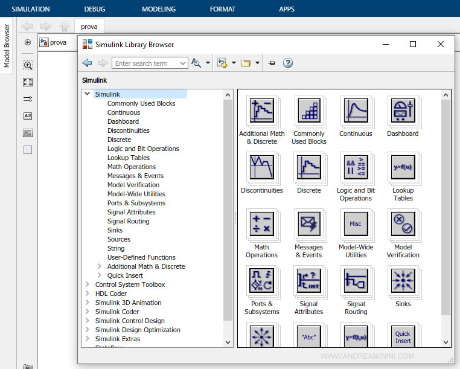Open the search term dropdown list

[x=184, y=63]
